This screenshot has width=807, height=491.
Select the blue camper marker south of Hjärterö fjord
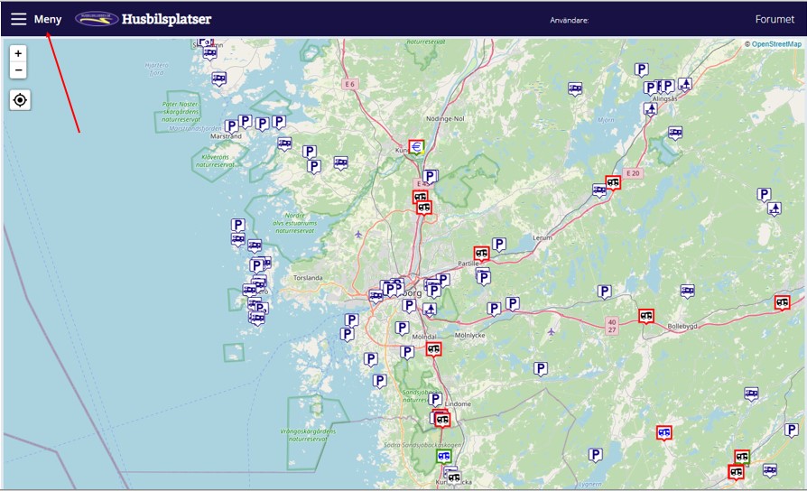pyautogui.click(x=218, y=79)
